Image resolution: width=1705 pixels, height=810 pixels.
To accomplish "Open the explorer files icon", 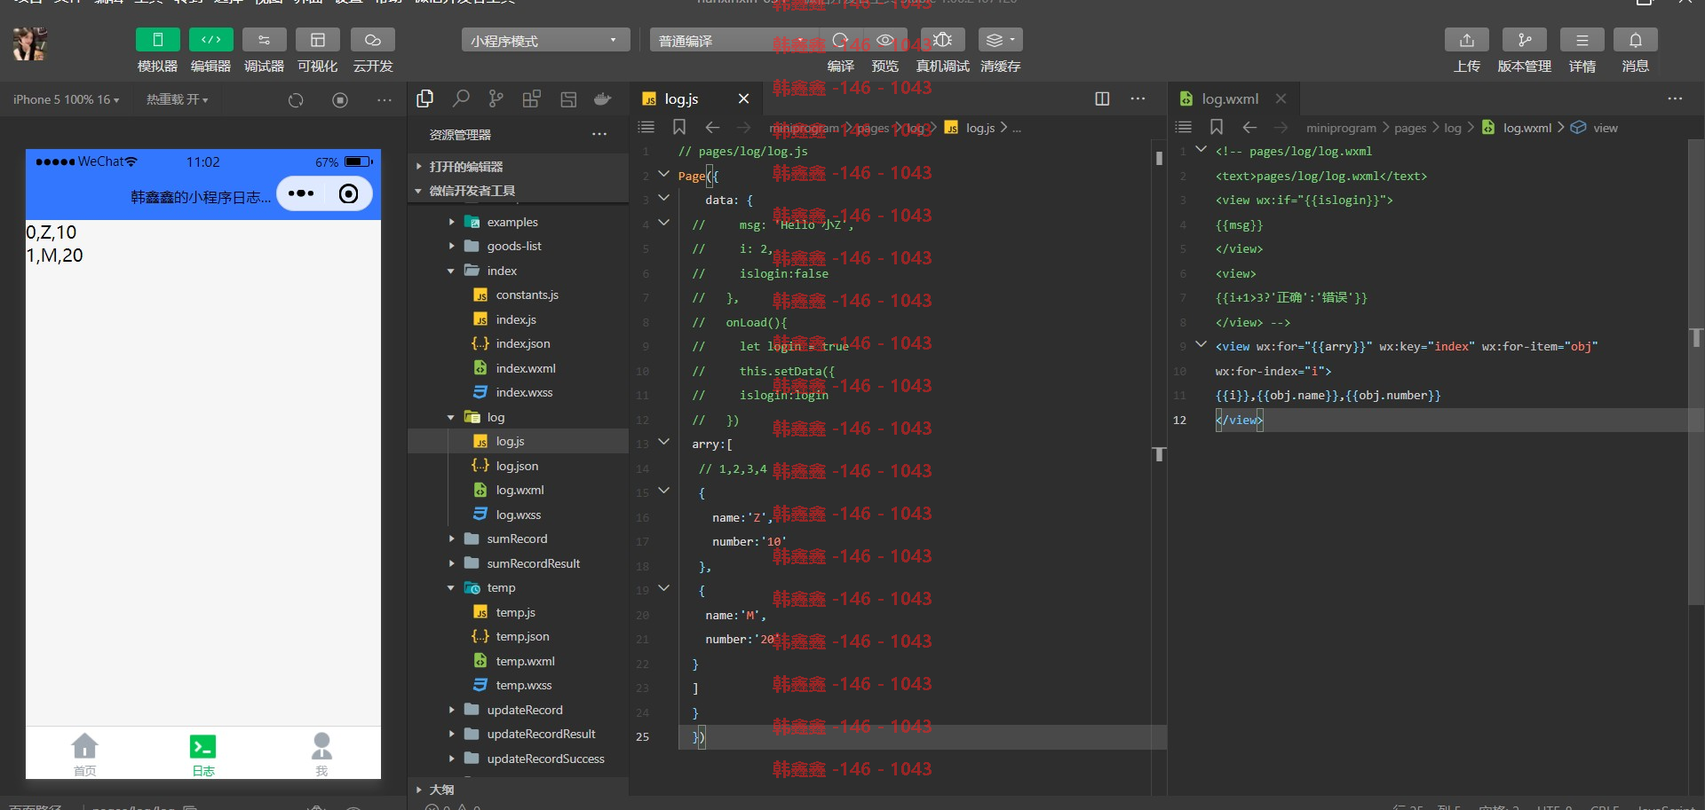I will 425,99.
